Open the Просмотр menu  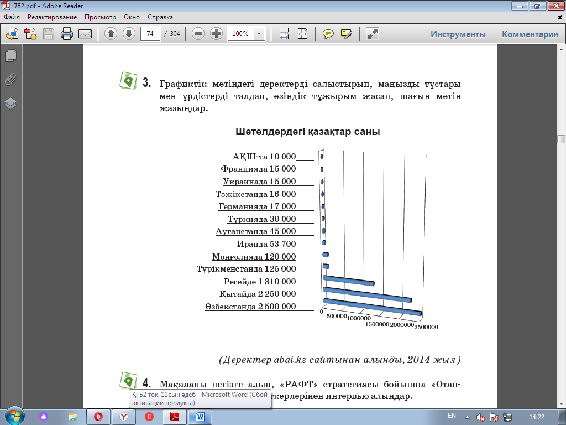coord(101,17)
